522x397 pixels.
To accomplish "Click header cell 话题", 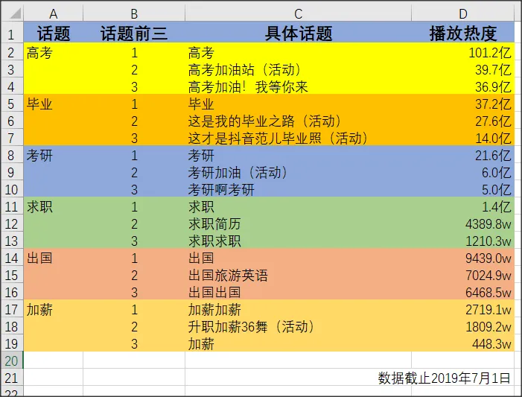I will click(x=54, y=33).
